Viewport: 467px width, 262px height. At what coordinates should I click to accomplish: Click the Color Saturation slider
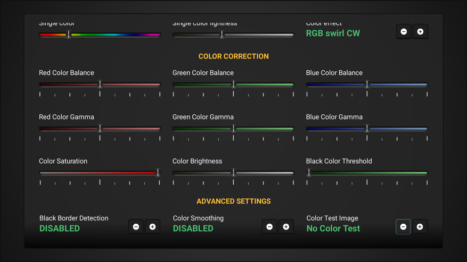point(100,173)
